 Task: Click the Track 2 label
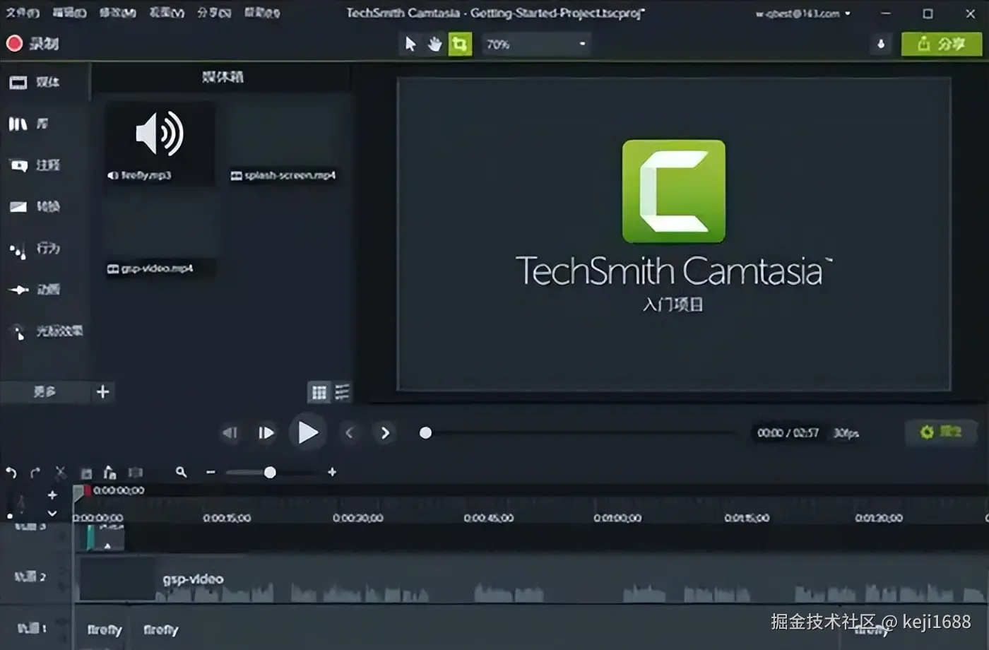pos(32,577)
